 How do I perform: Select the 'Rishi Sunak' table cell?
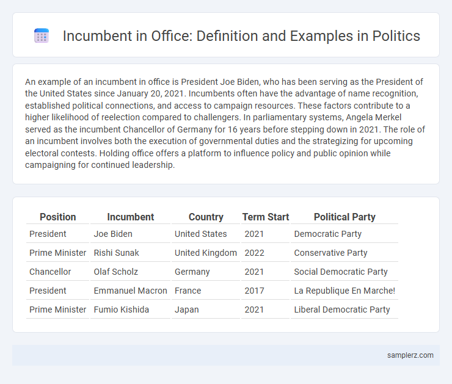coord(130,253)
